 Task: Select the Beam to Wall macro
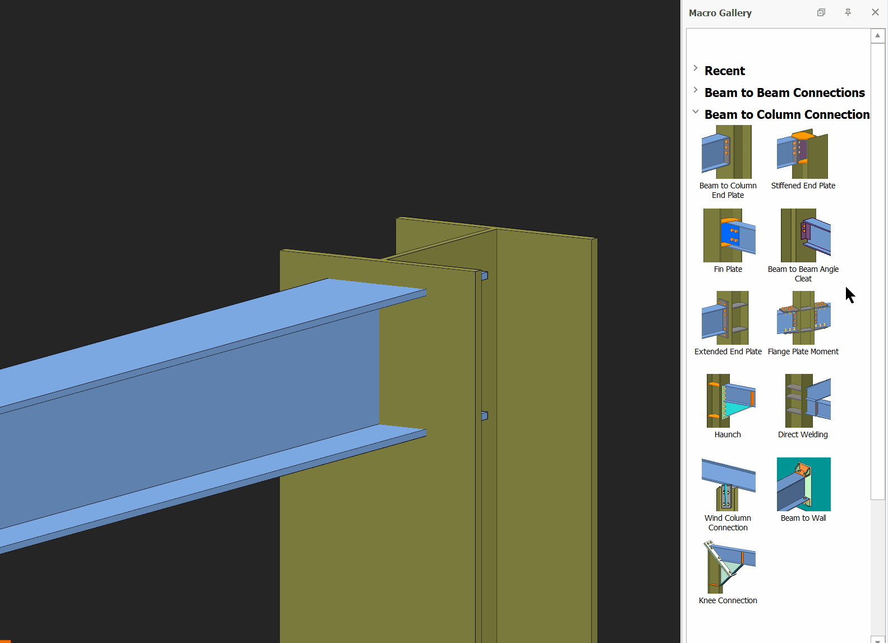pos(803,484)
